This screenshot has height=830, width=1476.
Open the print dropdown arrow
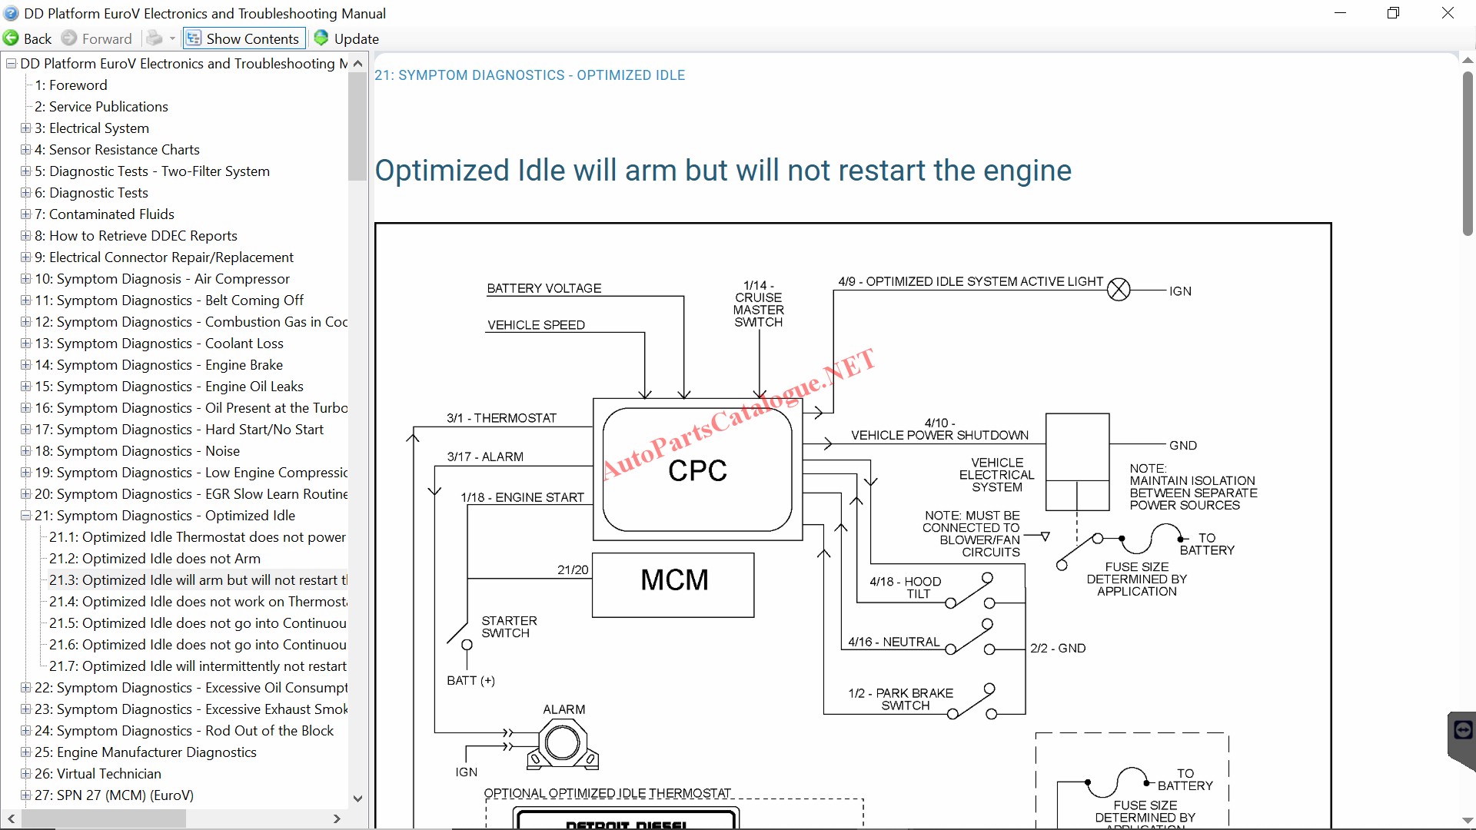click(x=172, y=38)
